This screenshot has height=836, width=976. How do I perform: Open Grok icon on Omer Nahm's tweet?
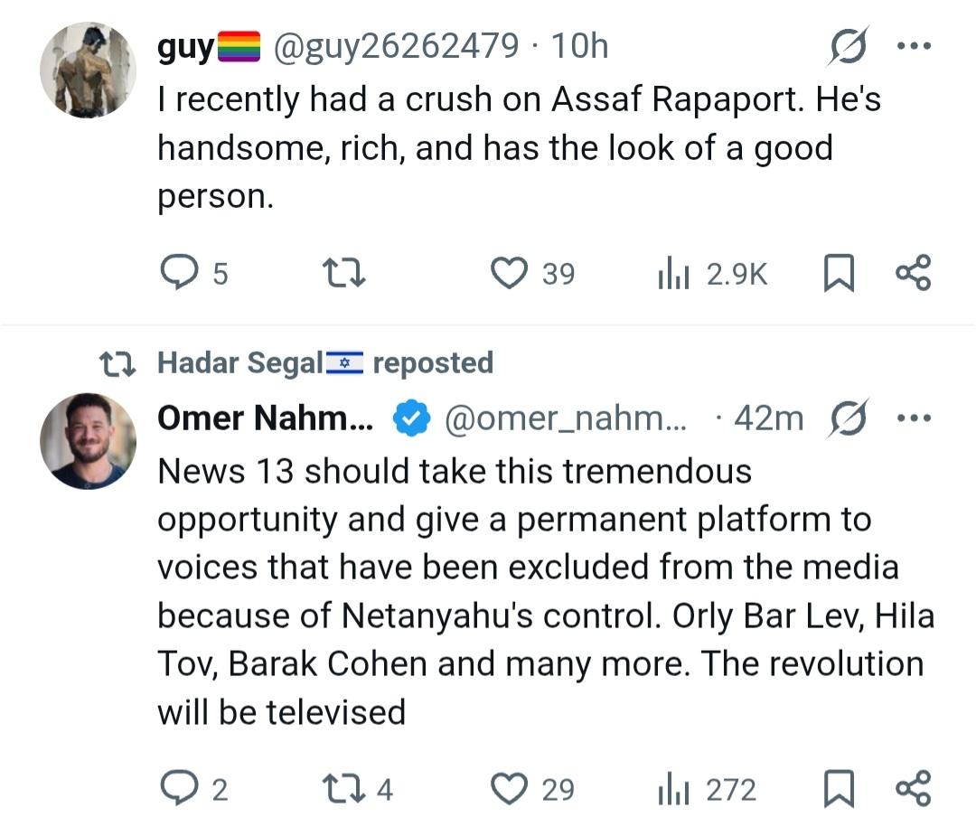click(848, 418)
